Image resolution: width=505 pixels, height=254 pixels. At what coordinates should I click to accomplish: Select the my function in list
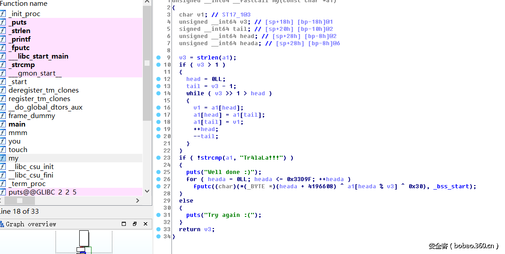13,158
